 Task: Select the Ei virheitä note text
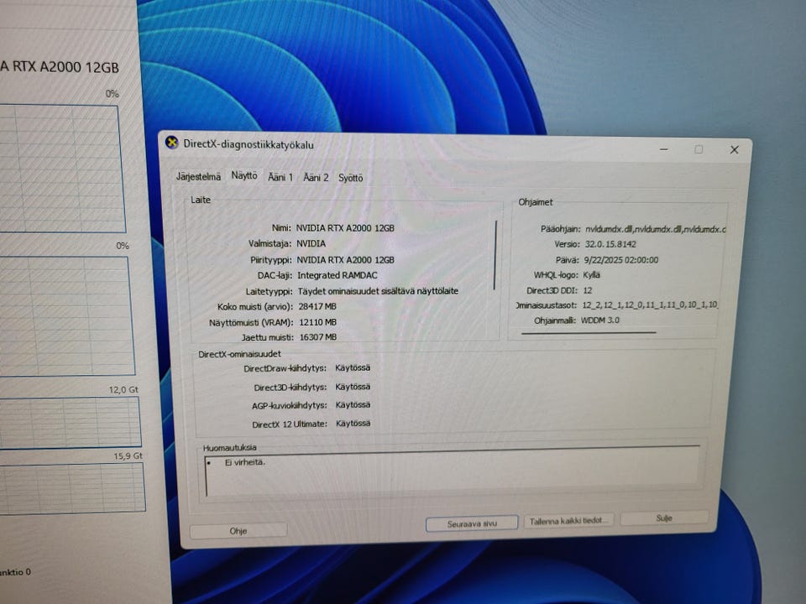245,462
